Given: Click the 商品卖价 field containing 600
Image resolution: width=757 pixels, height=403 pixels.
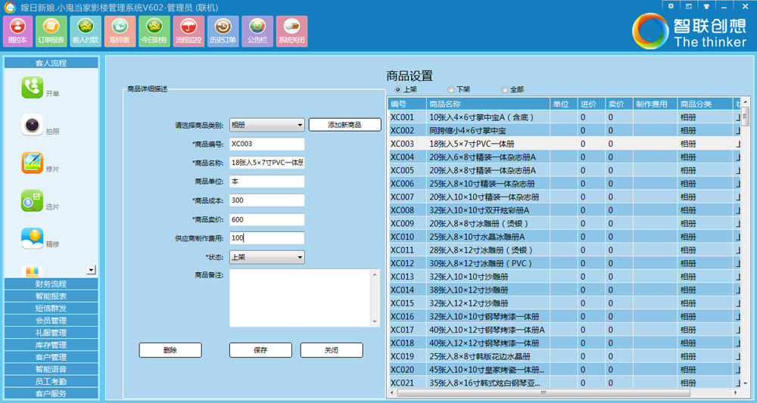Looking at the screenshot, I should (267, 220).
